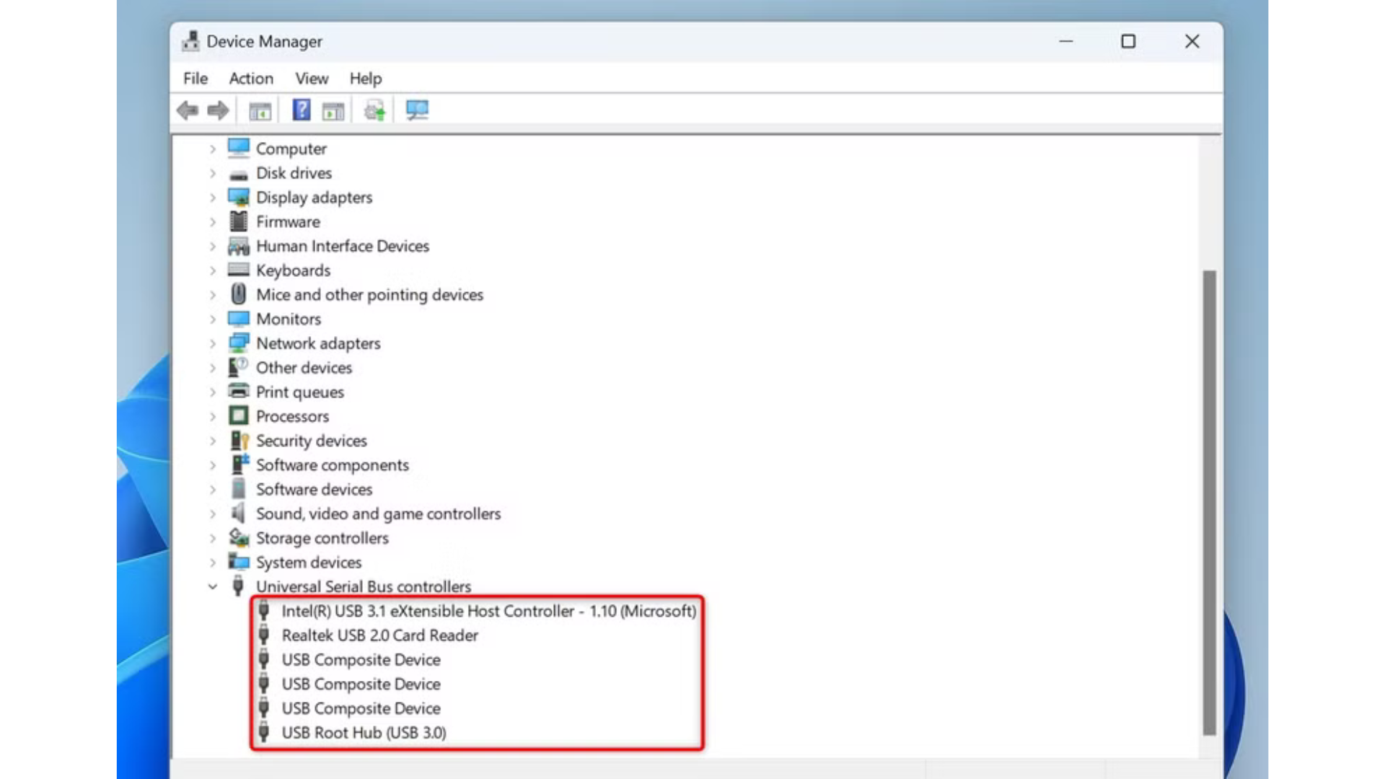
Task: Select the Print queues printer icon
Action: [x=239, y=391]
